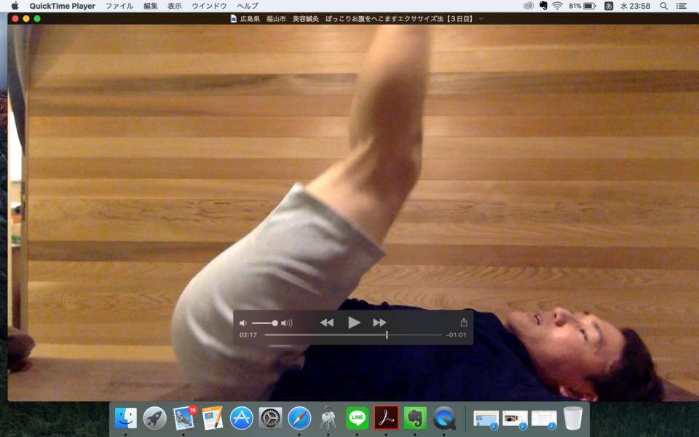699x437 pixels.
Task: Open Evernote from the Dock
Action: tap(415, 418)
